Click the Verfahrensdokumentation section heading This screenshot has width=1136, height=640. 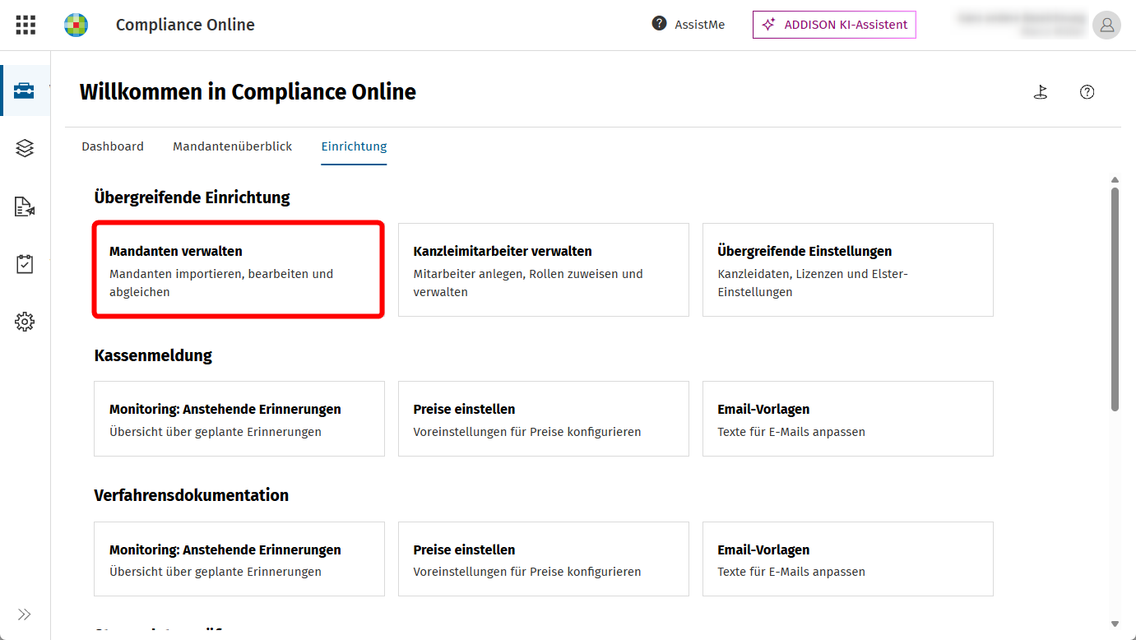click(191, 495)
